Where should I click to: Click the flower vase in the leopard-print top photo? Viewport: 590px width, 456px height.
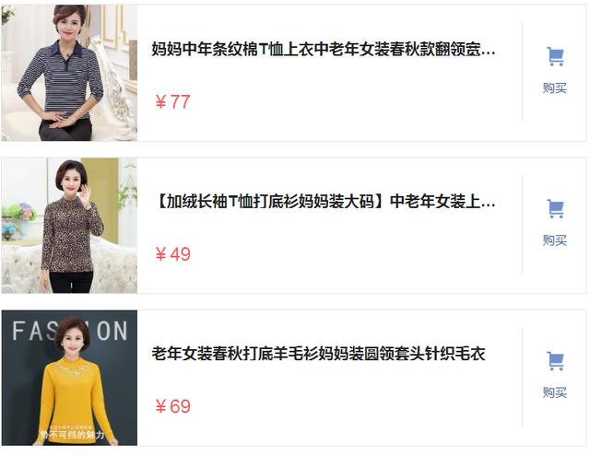(18, 221)
